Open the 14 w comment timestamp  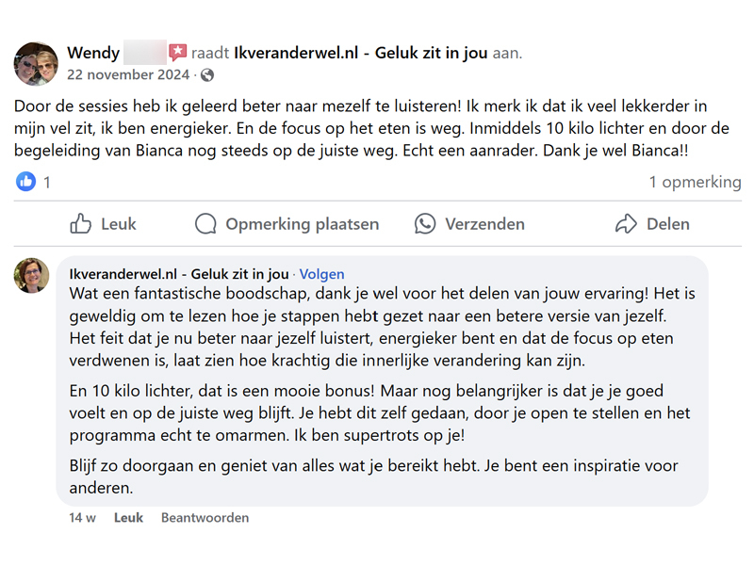pos(82,517)
